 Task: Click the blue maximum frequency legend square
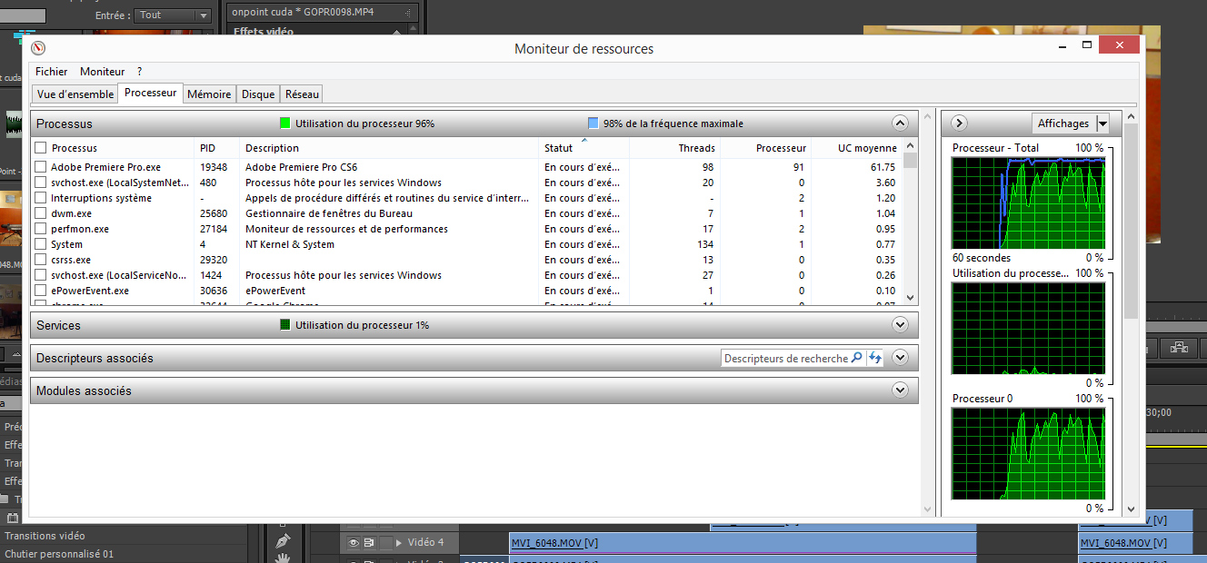click(x=594, y=123)
